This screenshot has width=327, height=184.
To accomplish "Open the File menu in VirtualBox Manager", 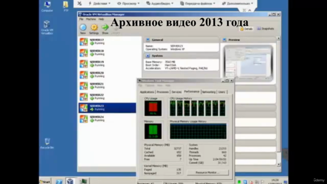I will [81, 19].
